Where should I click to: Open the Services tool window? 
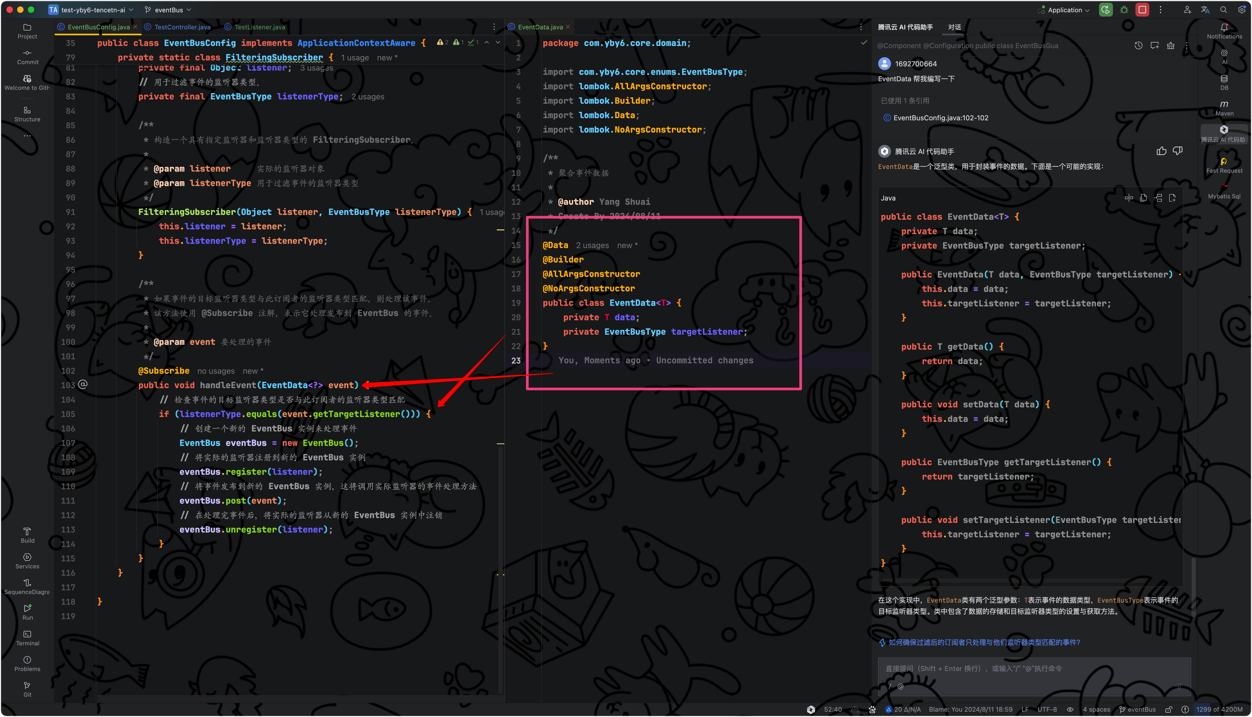point(27,561)
